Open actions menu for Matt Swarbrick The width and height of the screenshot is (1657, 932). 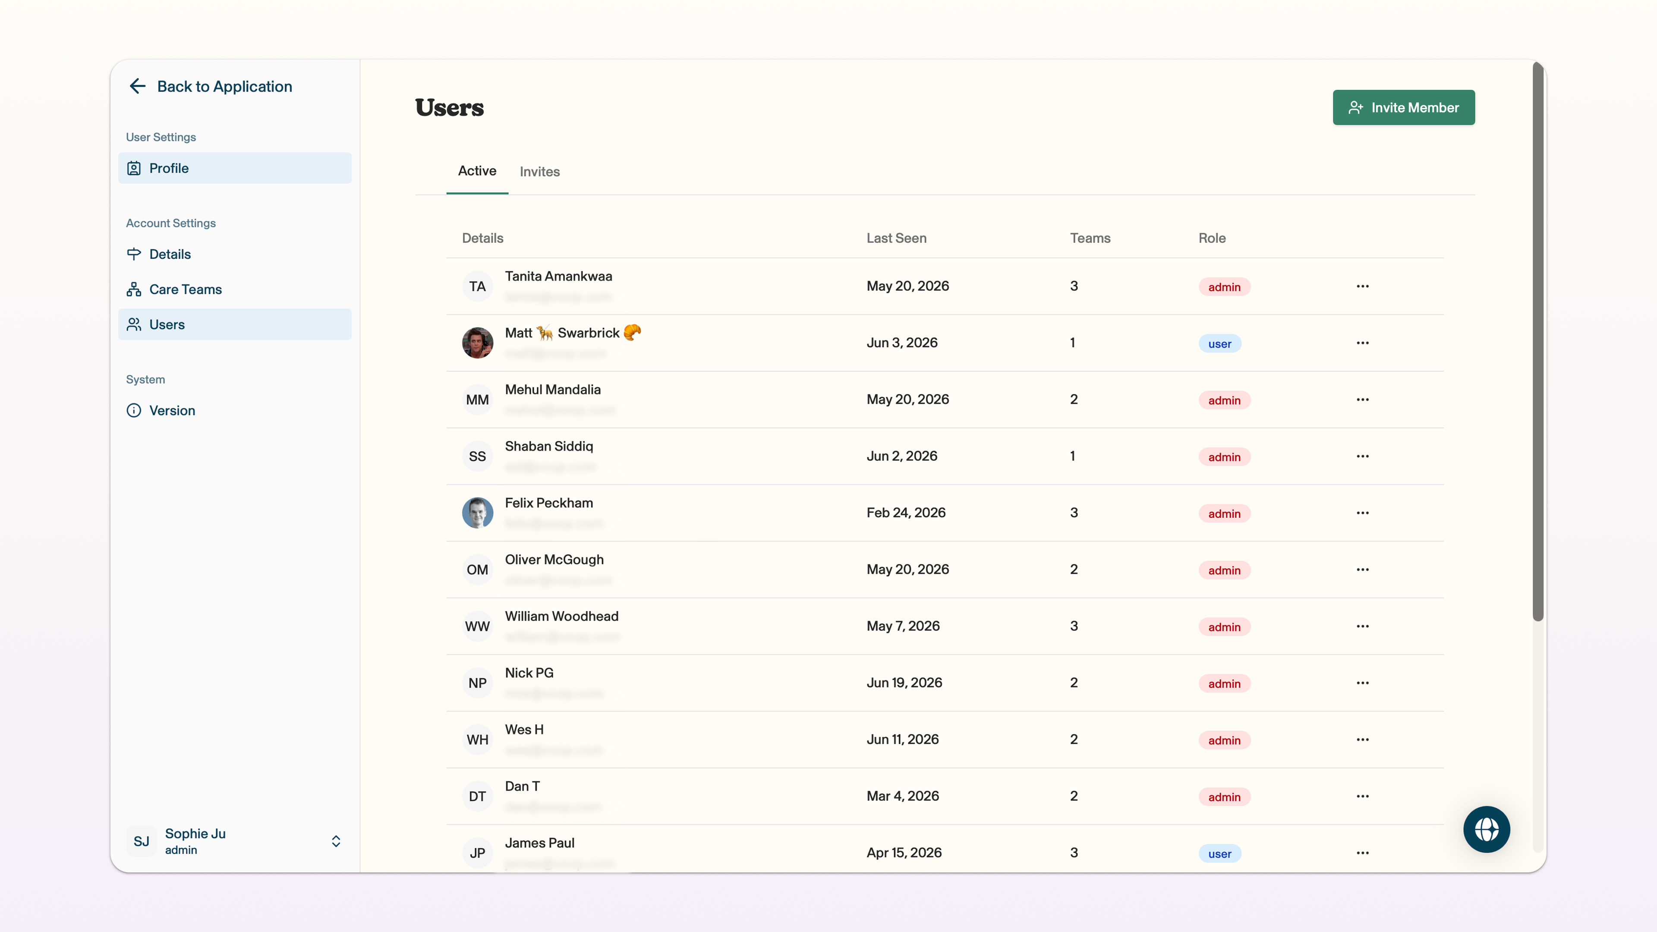tap(1362, 343)
